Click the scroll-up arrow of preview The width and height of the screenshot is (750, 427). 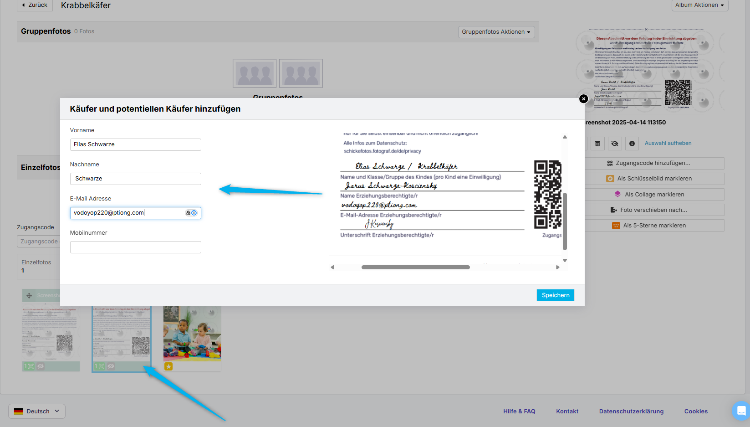pyautogui.click(x=565, y=137)
